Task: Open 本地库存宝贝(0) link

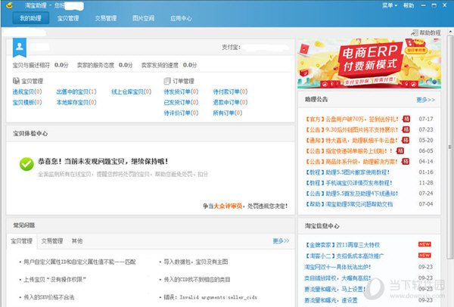Action: coord(76,102)
